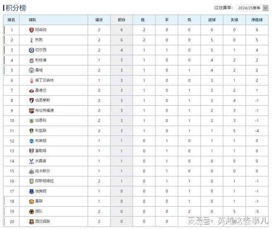
Task: Click the 净胜球 goal difference header
Action: [x=257, y=20]
